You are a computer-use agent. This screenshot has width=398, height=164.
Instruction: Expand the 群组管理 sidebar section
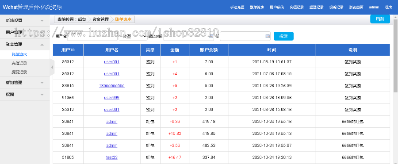point(25,83)
